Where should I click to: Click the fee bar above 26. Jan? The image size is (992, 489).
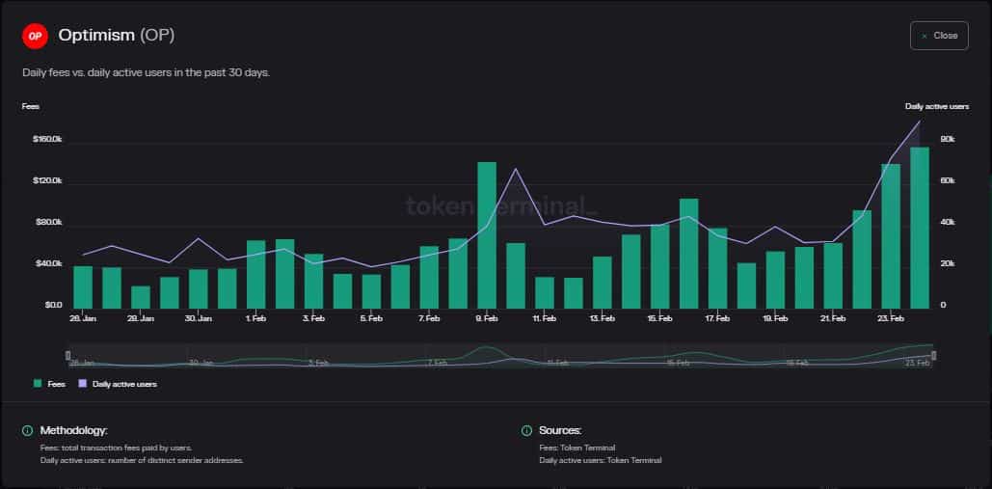coord(83,286)
